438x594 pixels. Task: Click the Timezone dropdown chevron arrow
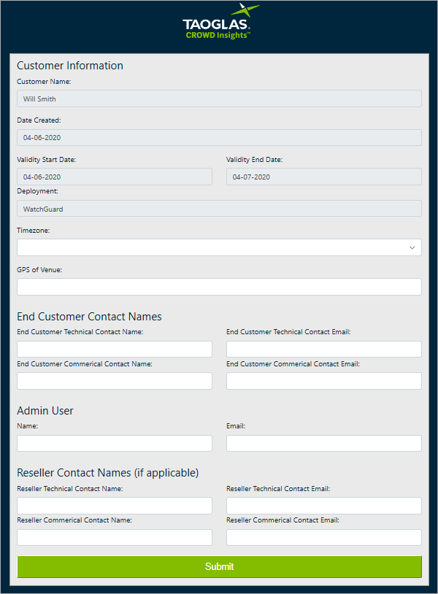[x=412, y=248]
